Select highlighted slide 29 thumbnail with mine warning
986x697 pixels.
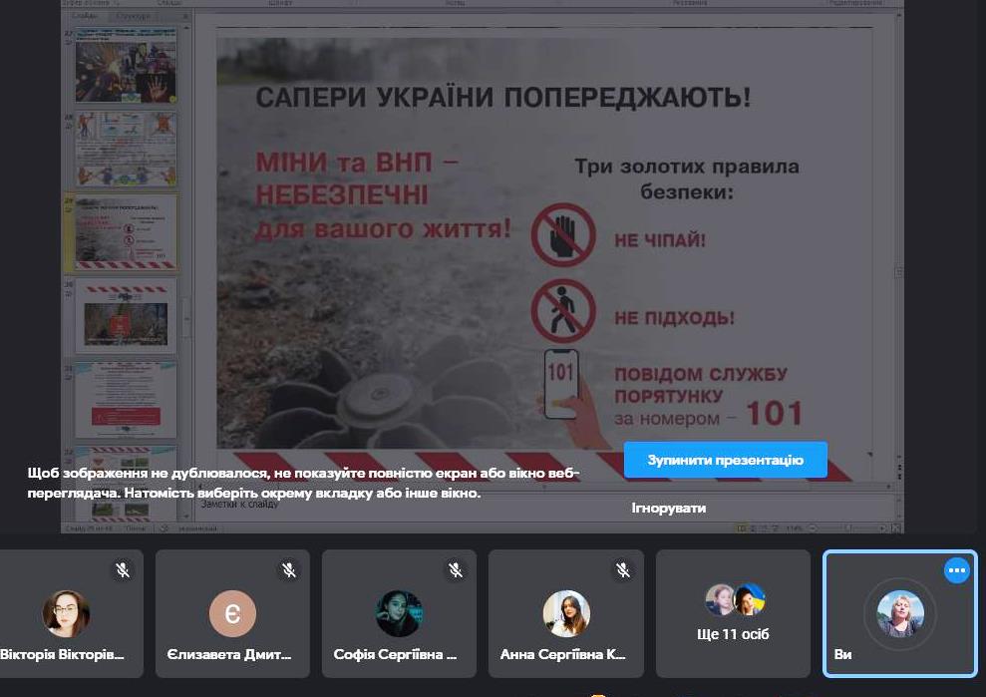coord(126,232)
